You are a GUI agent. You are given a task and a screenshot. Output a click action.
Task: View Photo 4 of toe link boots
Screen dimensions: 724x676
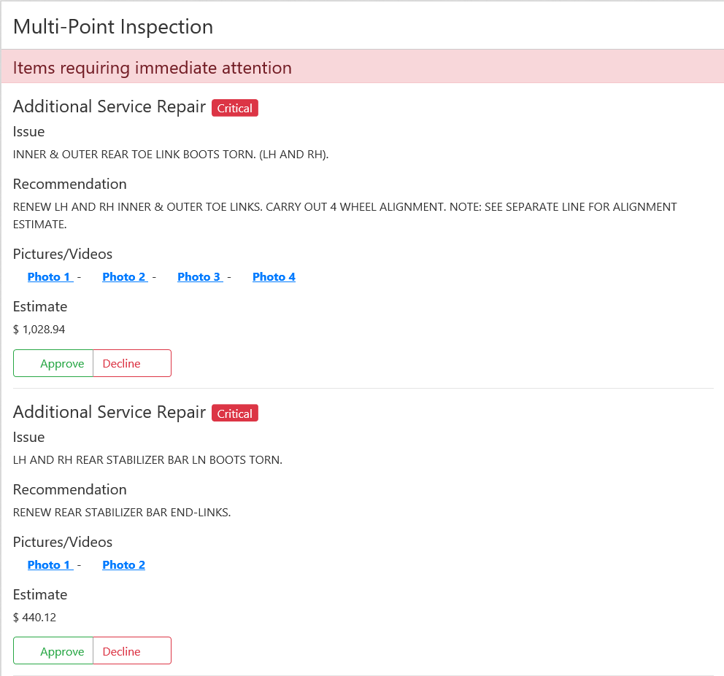[x=274, y=277]
